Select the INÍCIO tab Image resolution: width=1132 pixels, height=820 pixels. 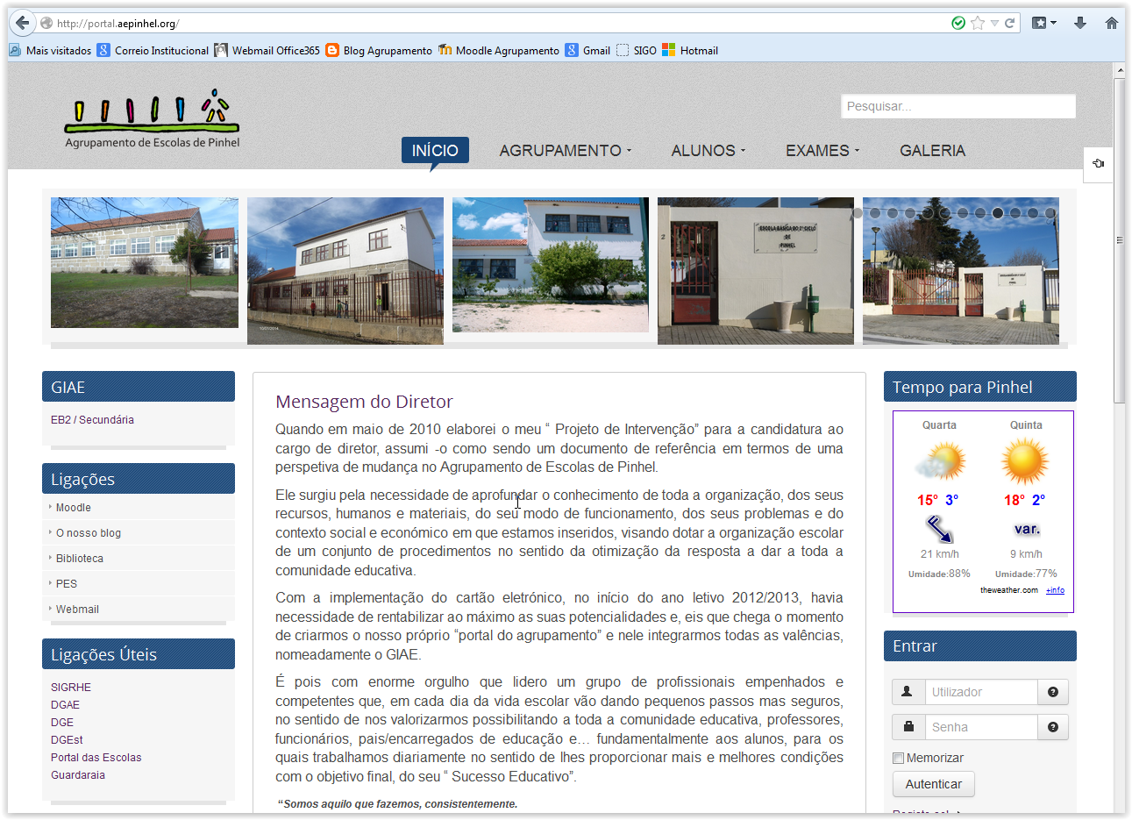tap(435, 151)
